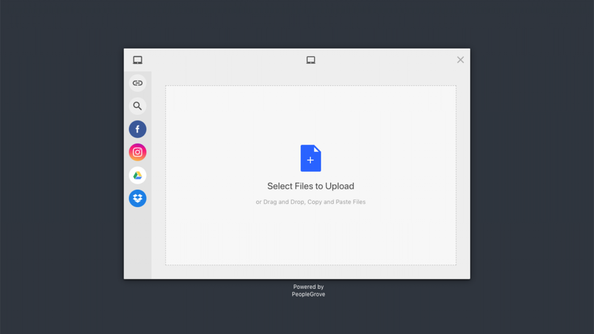
Task: Click the "Powered by PeopleGrove" text
Action: click(x=309, y=291)
